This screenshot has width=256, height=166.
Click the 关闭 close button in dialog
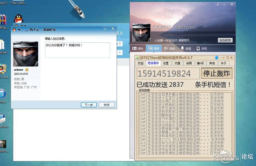point(107,105)
